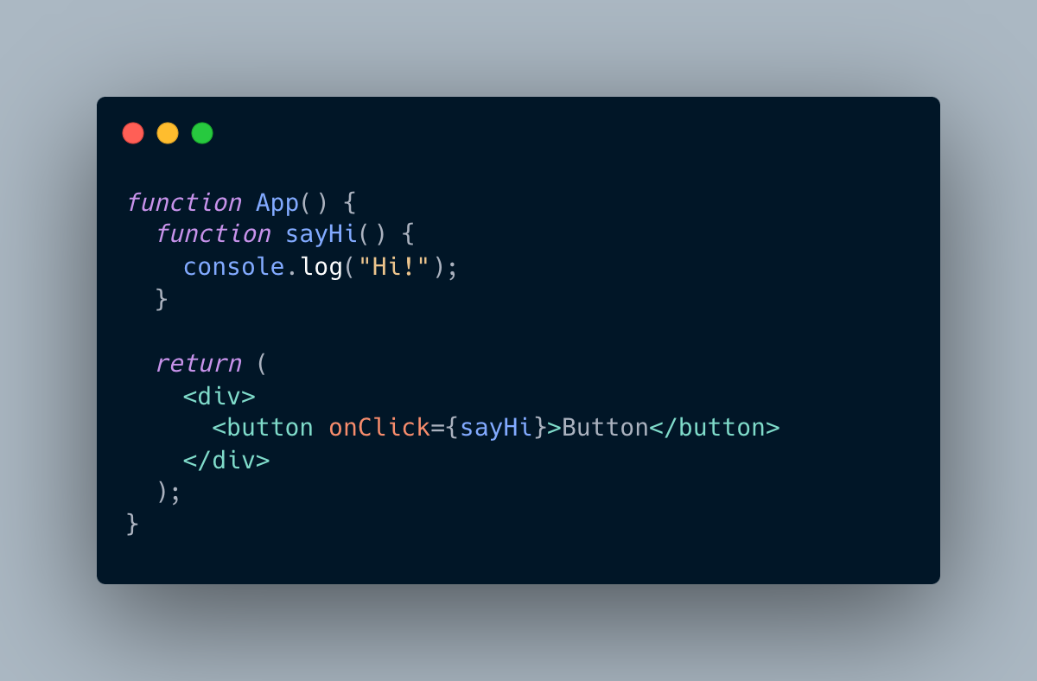Click the final closing curly brace

coord(132,524)
